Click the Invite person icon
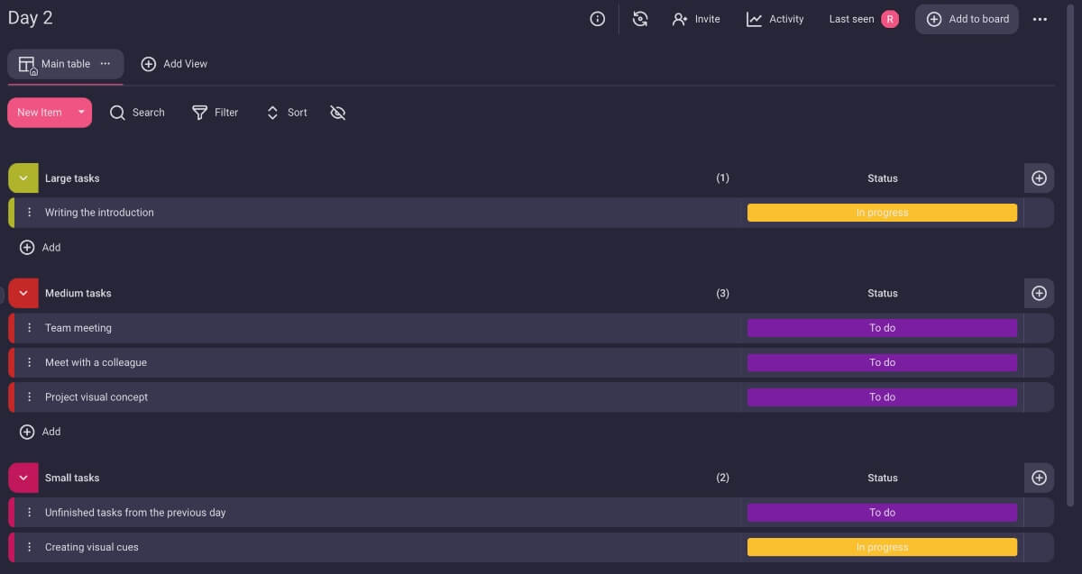The width and height of the screenshot is (1082, 574). click(x=680, y=19)
